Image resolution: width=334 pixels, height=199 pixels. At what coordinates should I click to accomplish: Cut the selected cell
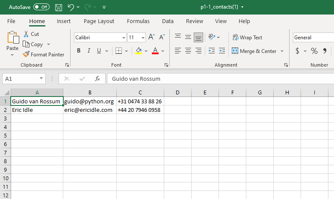point(31,34)
